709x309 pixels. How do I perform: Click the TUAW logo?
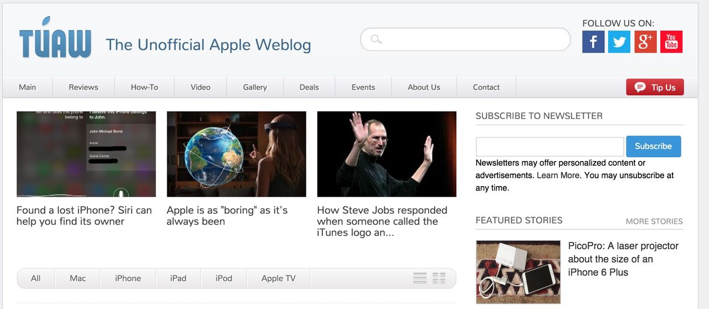coord(55,37)
